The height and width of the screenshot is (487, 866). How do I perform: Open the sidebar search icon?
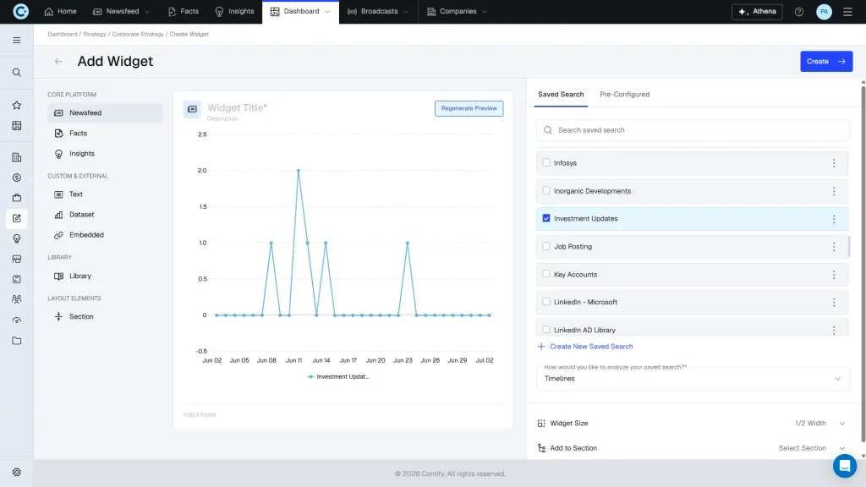(17, 73)
